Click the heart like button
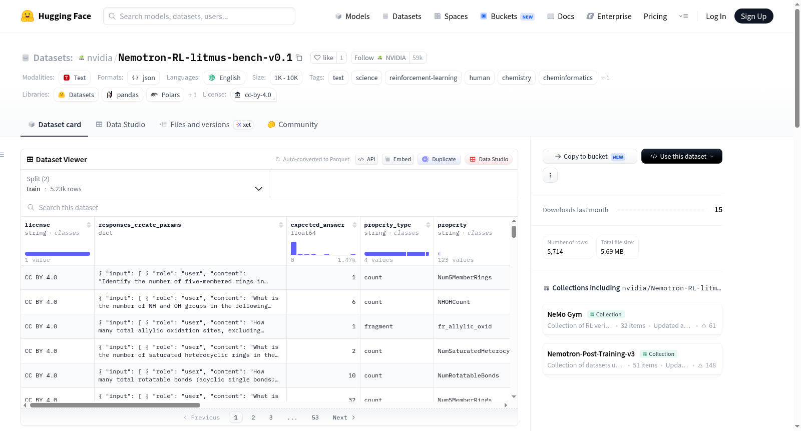801x431 pixels. pyautogui.click(x=323, y=58)
